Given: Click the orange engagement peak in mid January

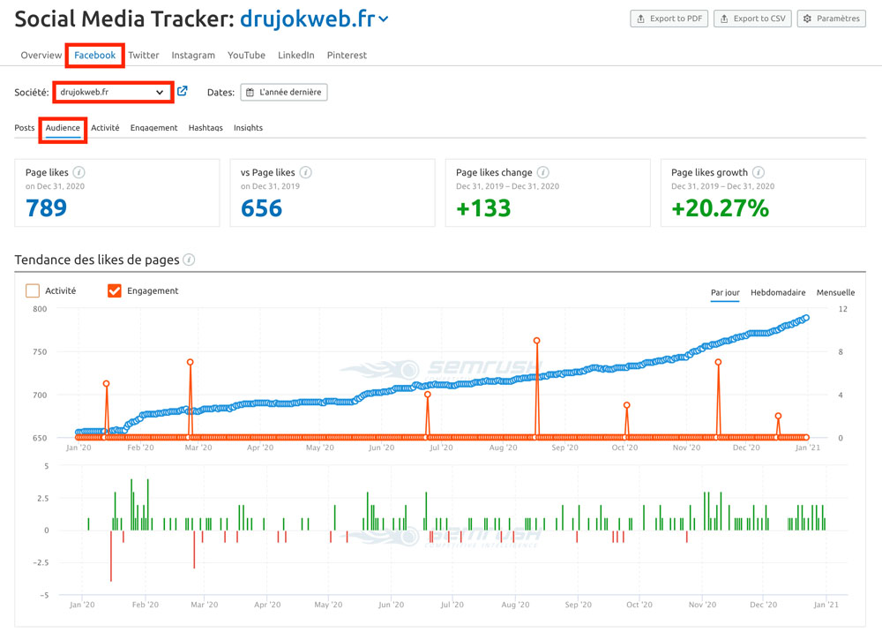Looking at the screenshot, I should [107, 383].
